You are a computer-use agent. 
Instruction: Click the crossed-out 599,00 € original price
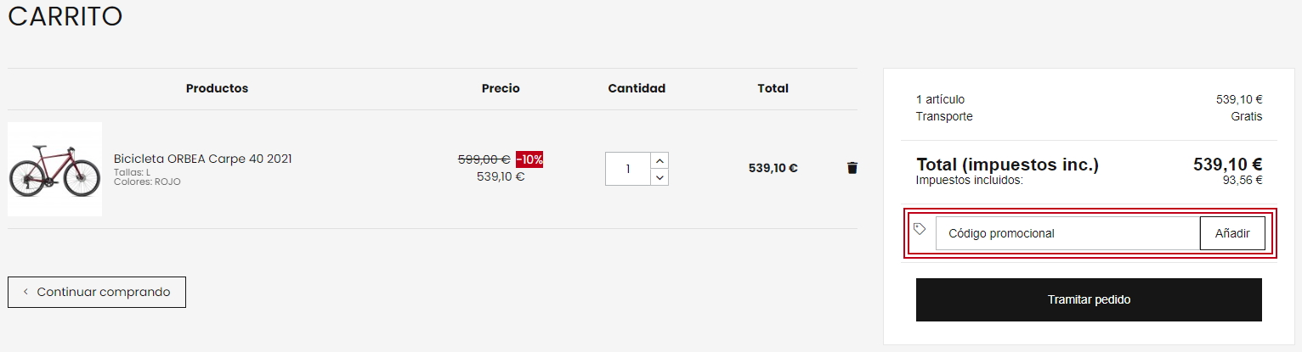coord(484,159)
